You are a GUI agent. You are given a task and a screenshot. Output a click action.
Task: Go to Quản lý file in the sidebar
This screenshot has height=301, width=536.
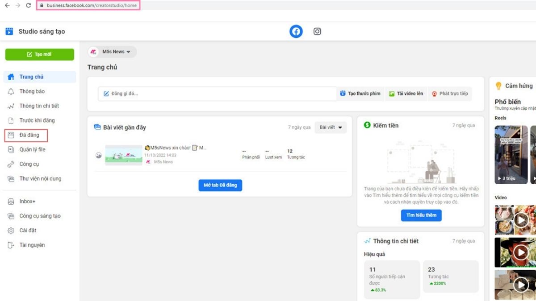pos(32,150)
